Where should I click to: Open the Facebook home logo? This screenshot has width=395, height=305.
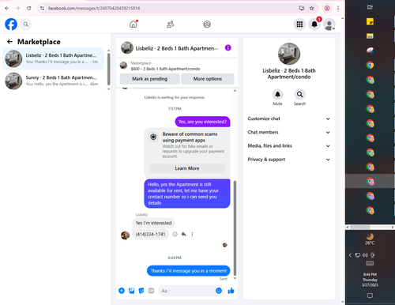click(x=11, y=24)
